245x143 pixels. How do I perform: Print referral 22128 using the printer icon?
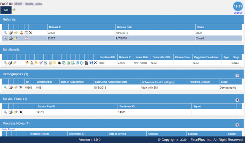pyautogui.click(x=10, y=33)
